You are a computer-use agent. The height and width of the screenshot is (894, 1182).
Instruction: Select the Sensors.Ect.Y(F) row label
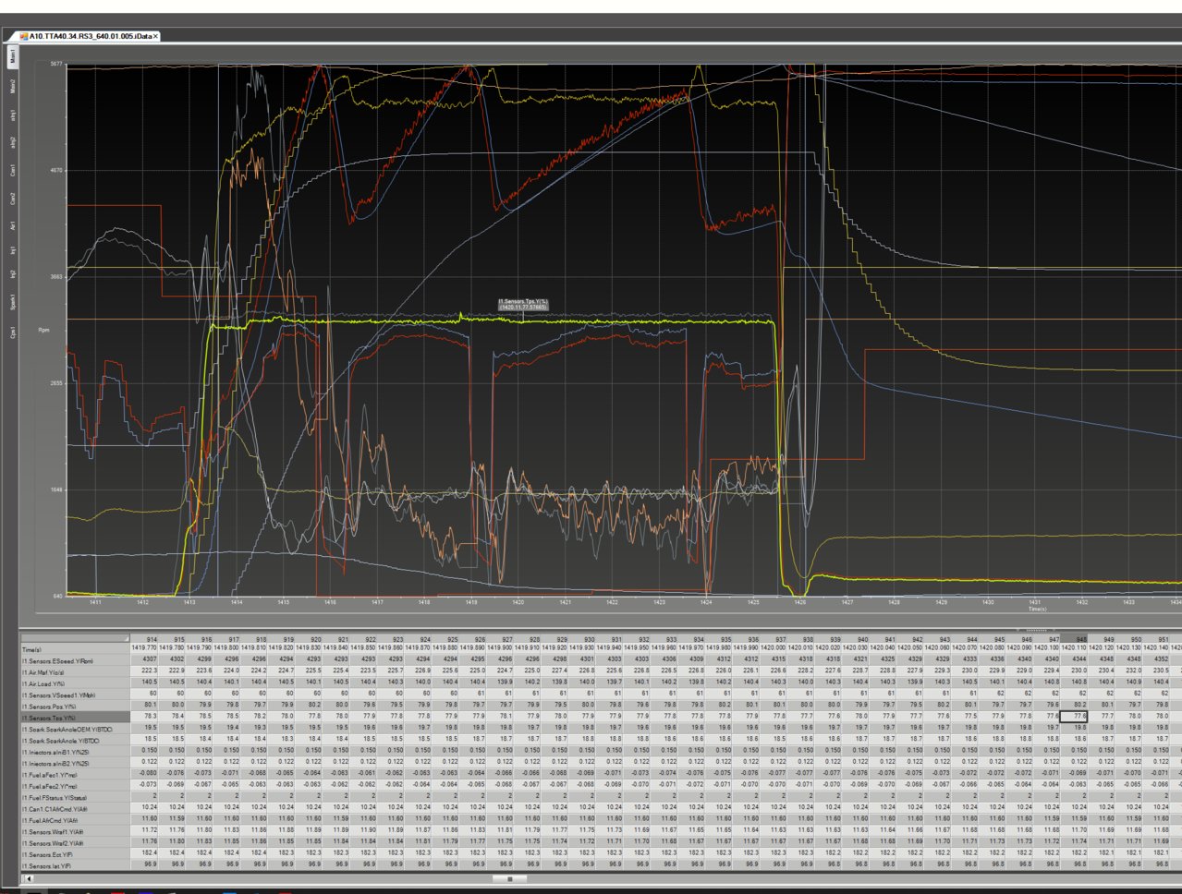pyautogui.click(x=75, y=854)
